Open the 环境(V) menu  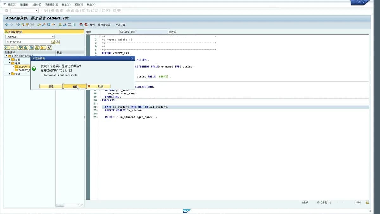pyautogui.click(x=66, y=5)
